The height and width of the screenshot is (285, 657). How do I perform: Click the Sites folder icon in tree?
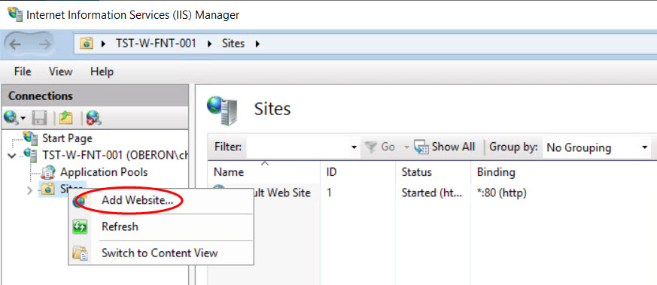(49, 189)
